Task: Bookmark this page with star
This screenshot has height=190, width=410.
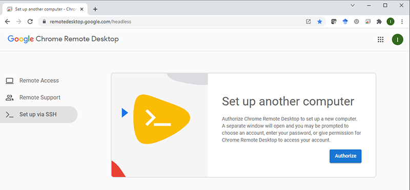Action: pyautogui.click(x=319, y=21)
